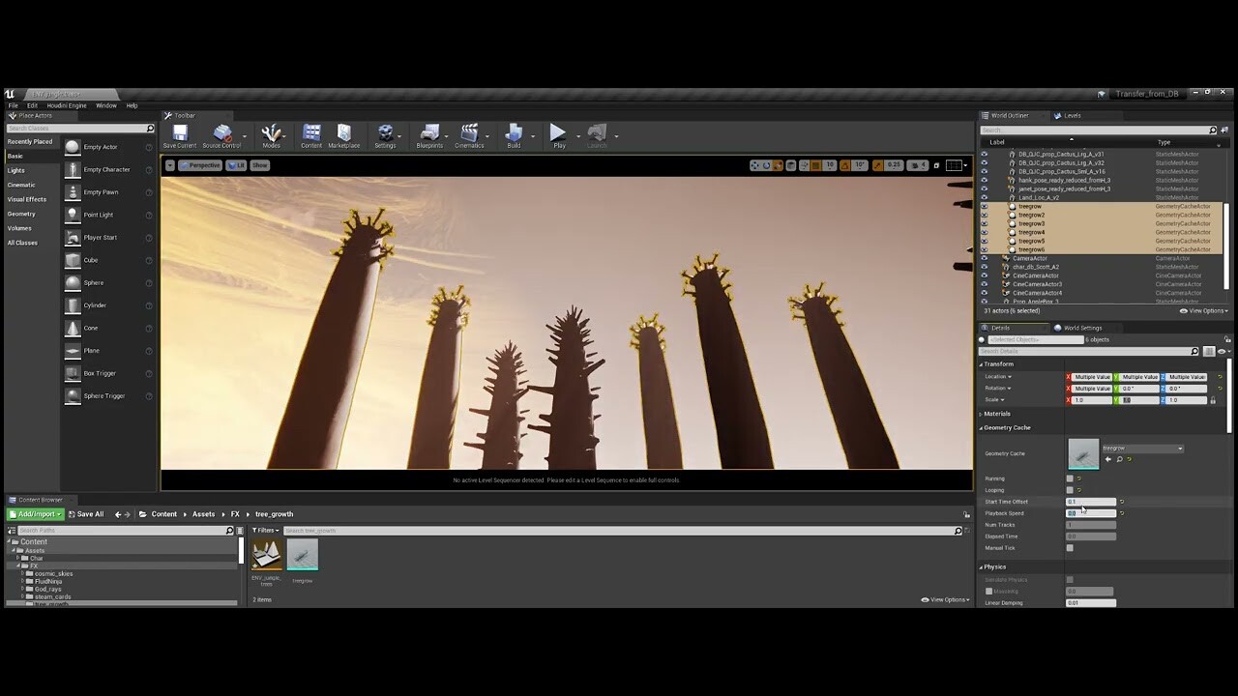Open the Geometry Cache treegrow asset dropdown
Viewport: 1238px width, 696px height.
pyautogui.click(x=1142, y=449)
